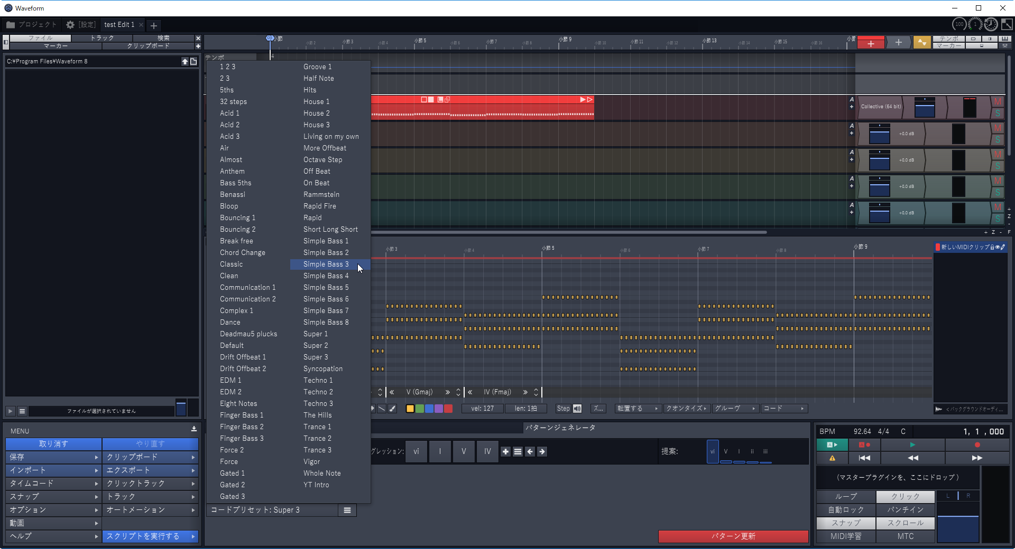Open the プロジェクト projects tab
The height and width of the screenshot is (549, 1015).
point(31,25)
